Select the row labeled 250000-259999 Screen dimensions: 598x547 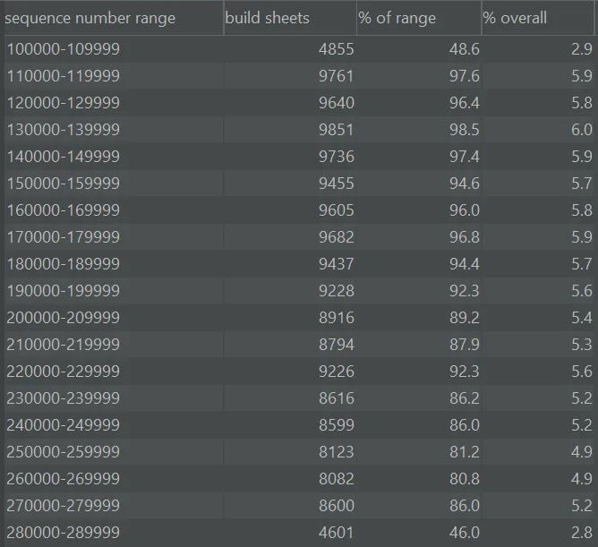point(299,452)
